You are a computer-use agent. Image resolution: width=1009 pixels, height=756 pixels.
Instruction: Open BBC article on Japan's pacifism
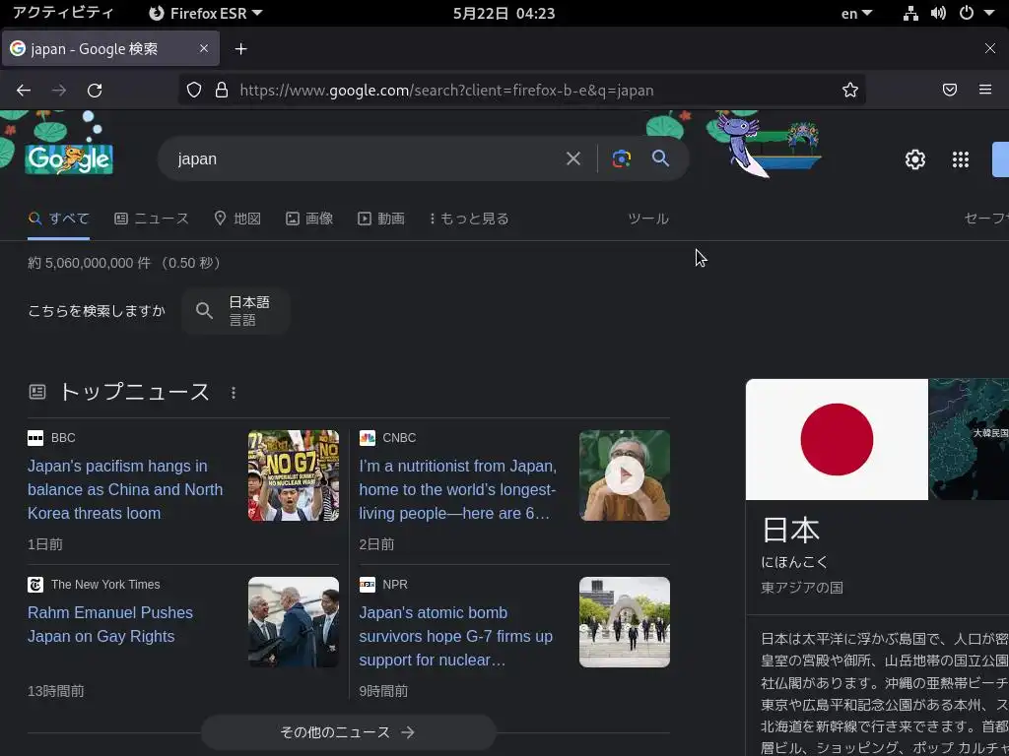click(x=125, y=490)
